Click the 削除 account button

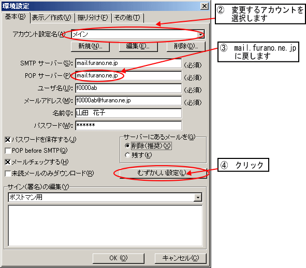186,46
